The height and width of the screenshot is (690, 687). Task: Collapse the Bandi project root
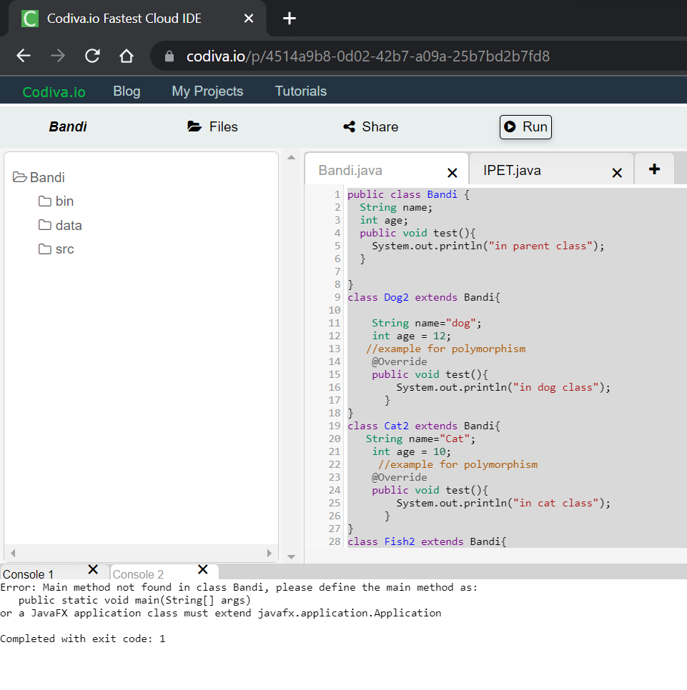[x=19, y=177]
